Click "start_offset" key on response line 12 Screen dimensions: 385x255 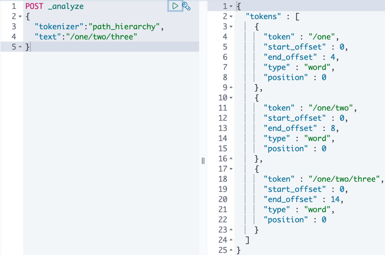click(x=295, y=118)
